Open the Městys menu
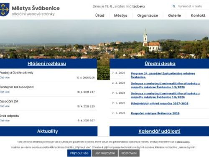 coord(120,15)
